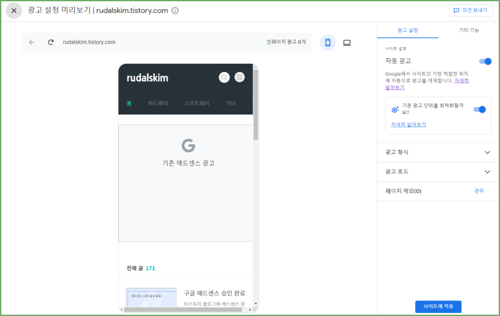
Task: Select the 하드웨어 blog menu item
Action: [158, 103]
